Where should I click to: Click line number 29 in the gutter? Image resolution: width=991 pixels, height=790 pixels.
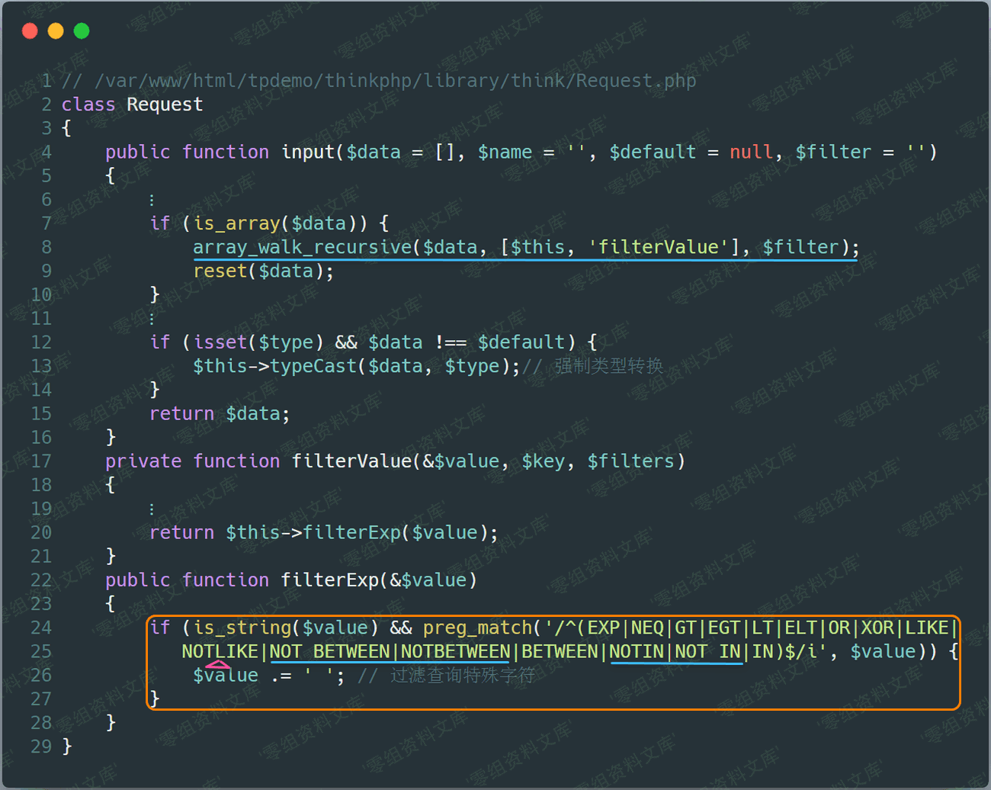41,747
